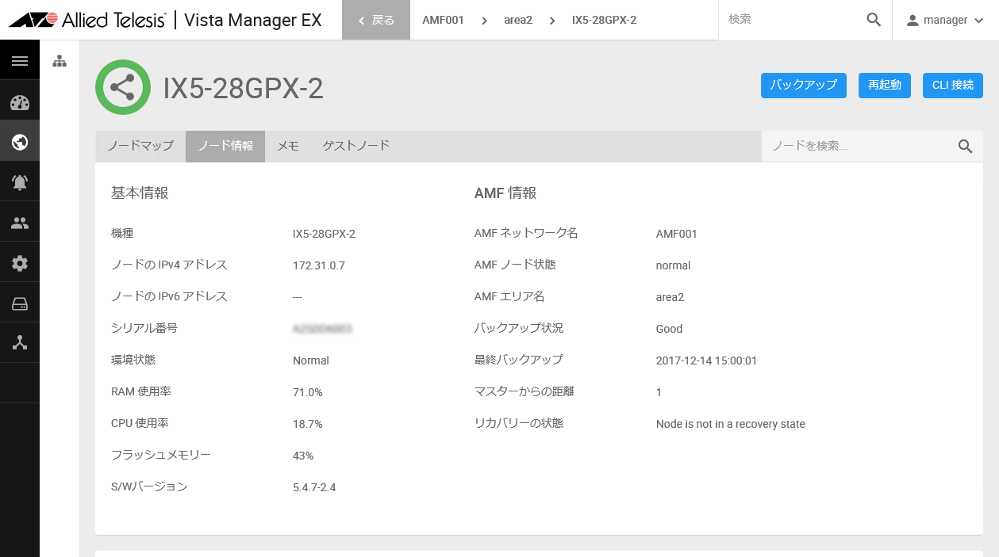999x557 pixels.
Task: Open the dashboard gauge icon in sidebar
Action: 20,103
